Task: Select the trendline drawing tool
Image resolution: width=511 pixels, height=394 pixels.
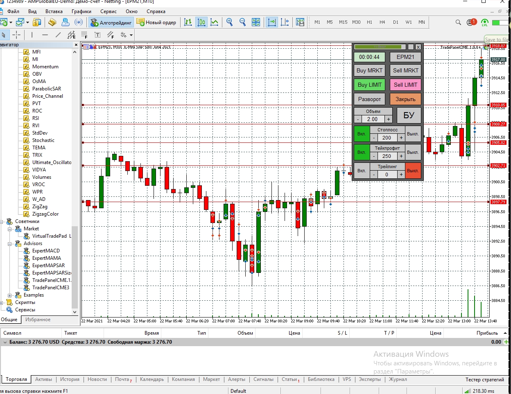Action: (58, 35)
